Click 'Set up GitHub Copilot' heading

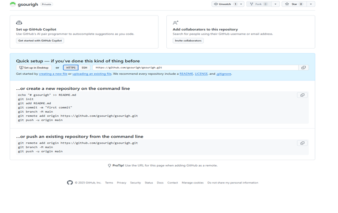click(36, 29)
